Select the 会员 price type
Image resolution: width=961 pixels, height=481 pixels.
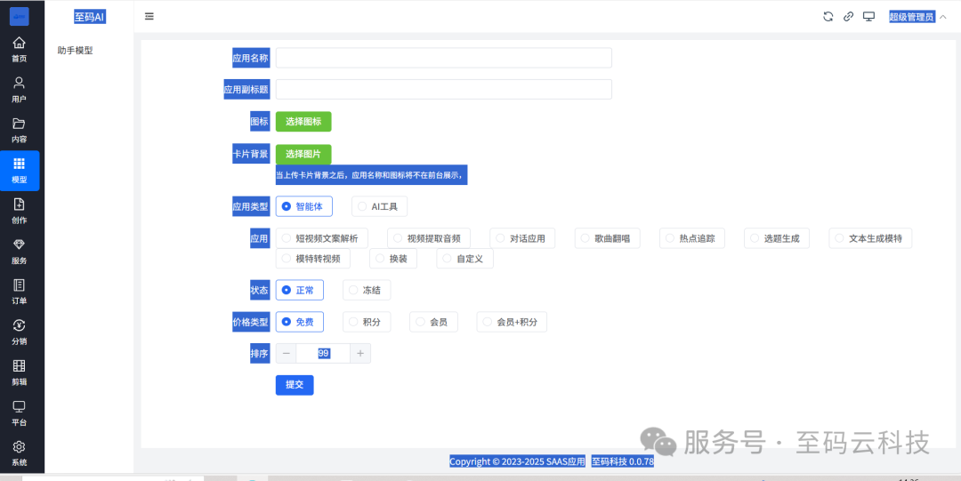click(433, 322)
